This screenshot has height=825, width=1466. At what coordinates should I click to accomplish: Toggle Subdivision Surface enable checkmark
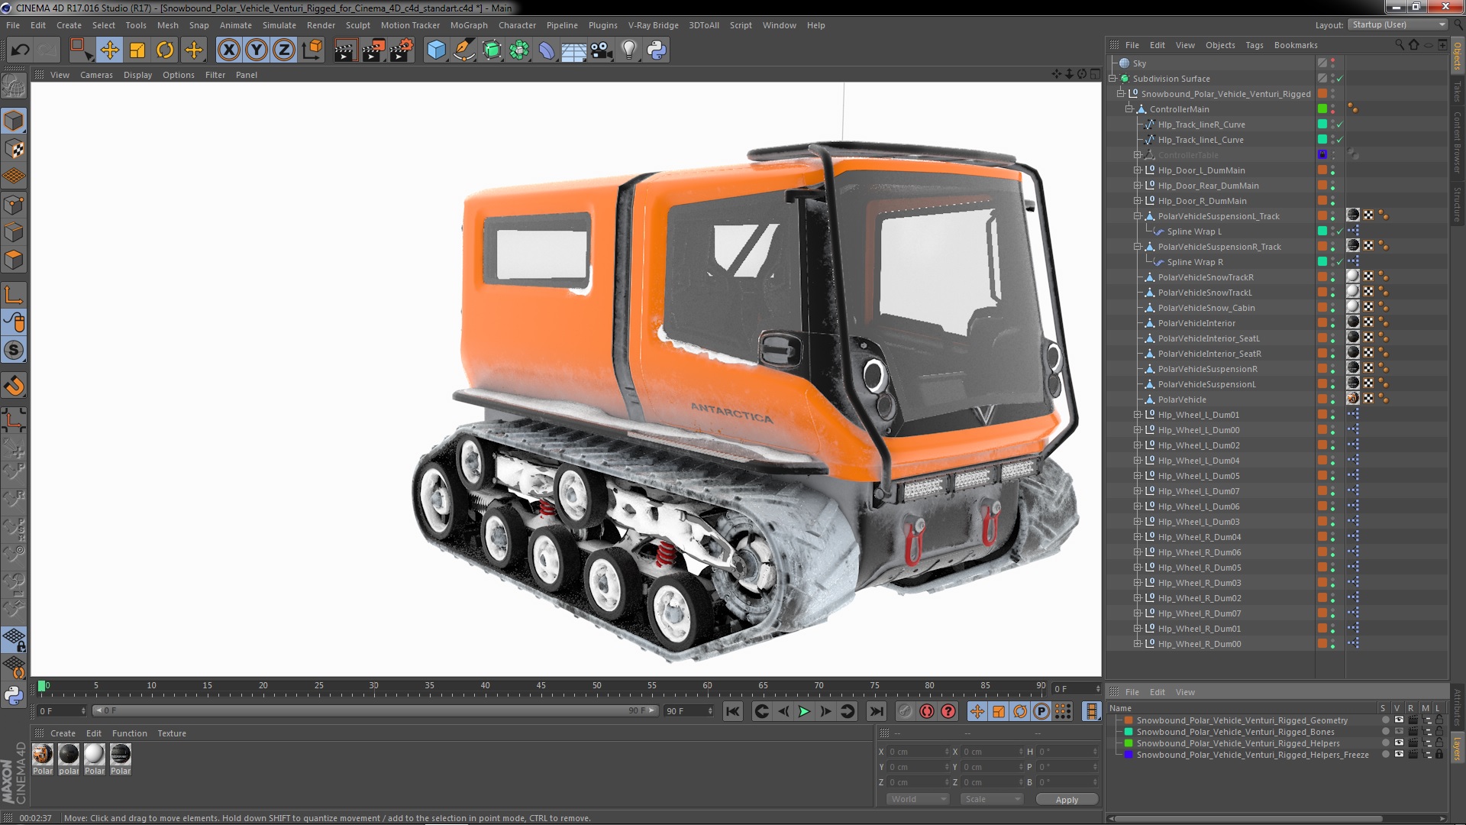click(1339, 79)
